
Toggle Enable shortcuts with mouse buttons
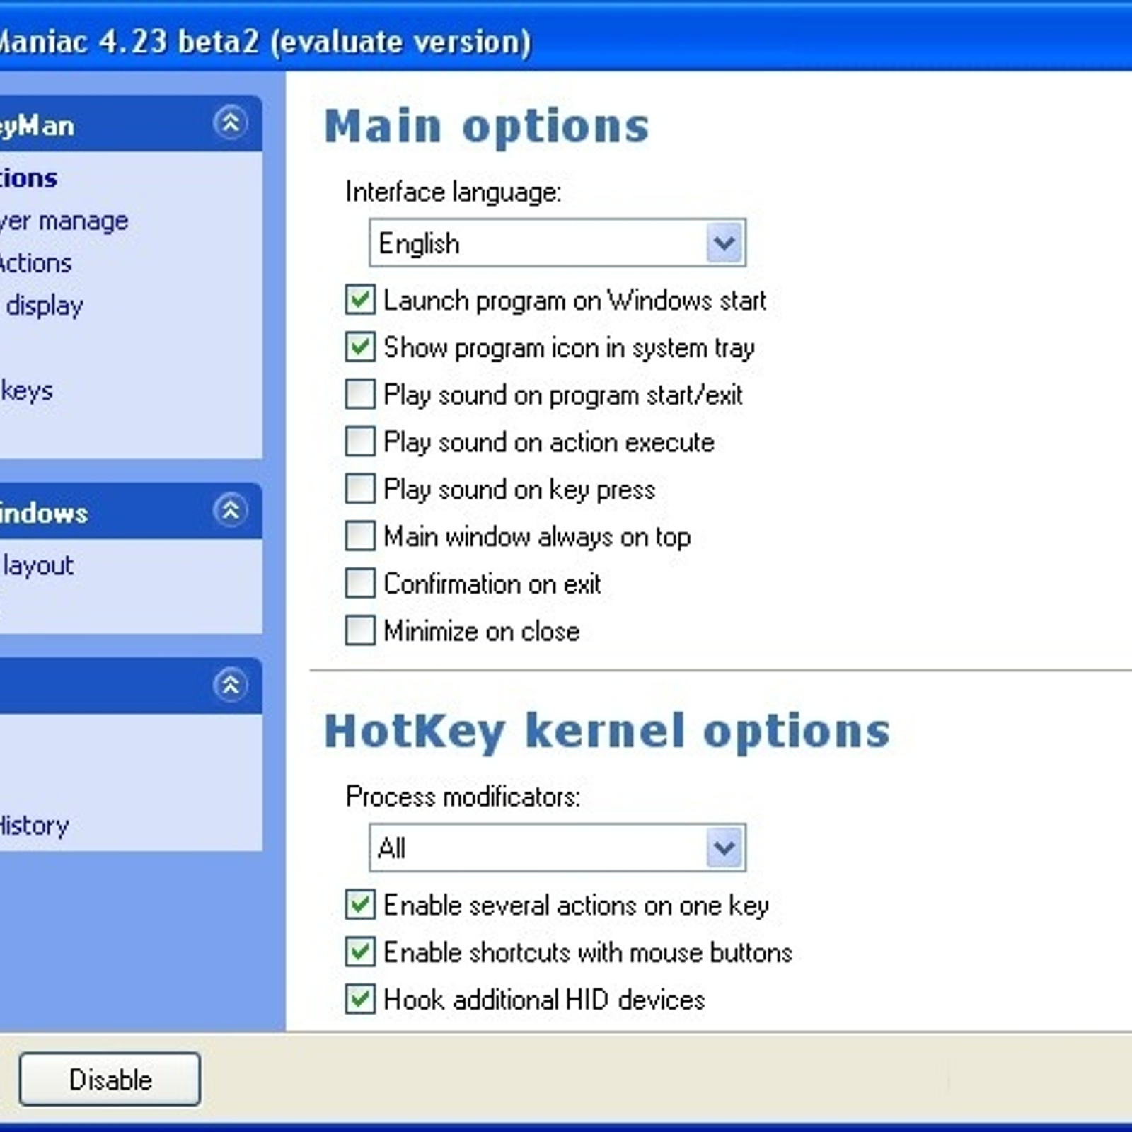point(360,952)
